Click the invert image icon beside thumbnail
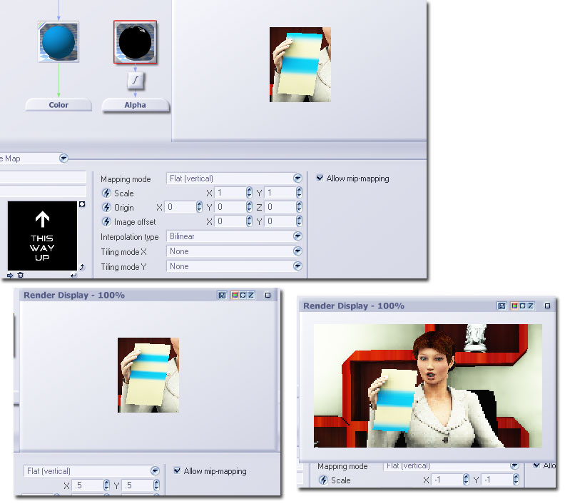This screenshot has height=504, width=565. [x=82, y=204]
